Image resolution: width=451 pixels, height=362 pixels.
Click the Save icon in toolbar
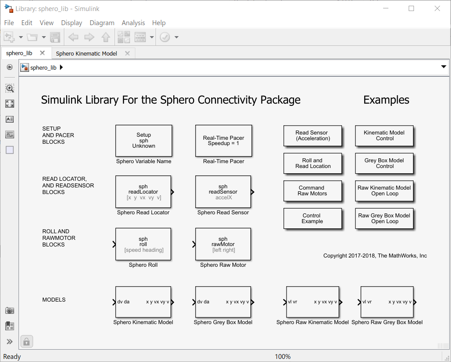tap(55, 37)
